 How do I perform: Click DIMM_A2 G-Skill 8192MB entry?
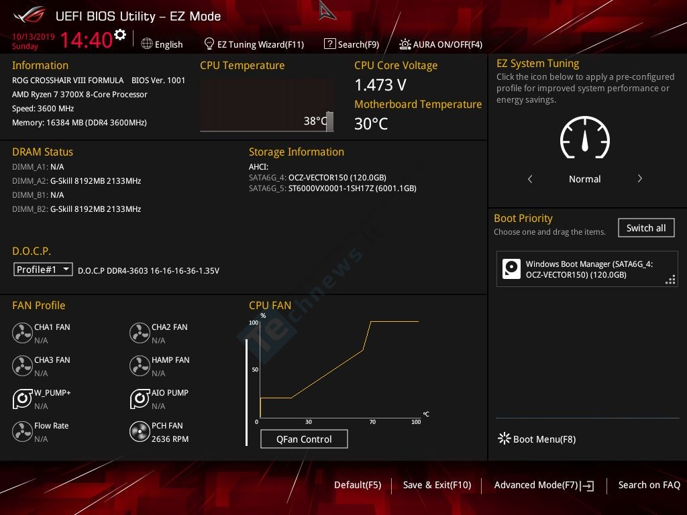[76, 180]
